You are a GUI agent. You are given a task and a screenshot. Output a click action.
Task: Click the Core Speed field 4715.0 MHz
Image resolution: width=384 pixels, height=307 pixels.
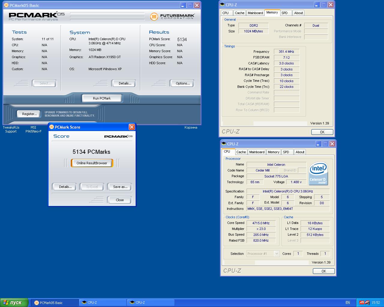[261, 223]
